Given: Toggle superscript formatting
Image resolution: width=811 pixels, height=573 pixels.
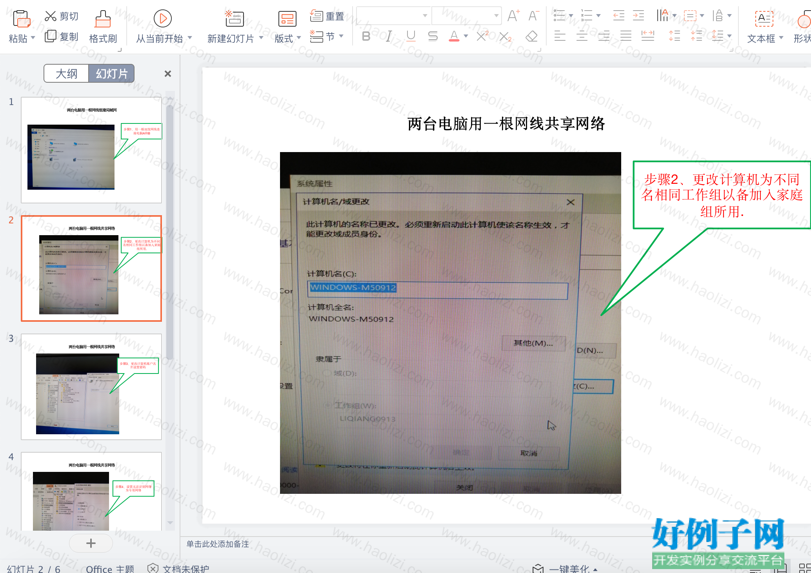Looking at the screenshot, I should [482, 36].
